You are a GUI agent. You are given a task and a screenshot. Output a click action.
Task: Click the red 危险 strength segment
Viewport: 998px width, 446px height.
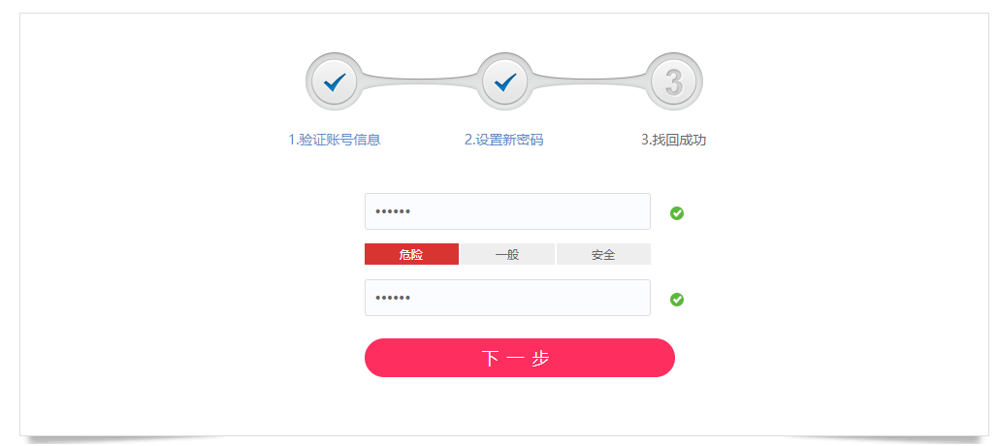[411, 254]
